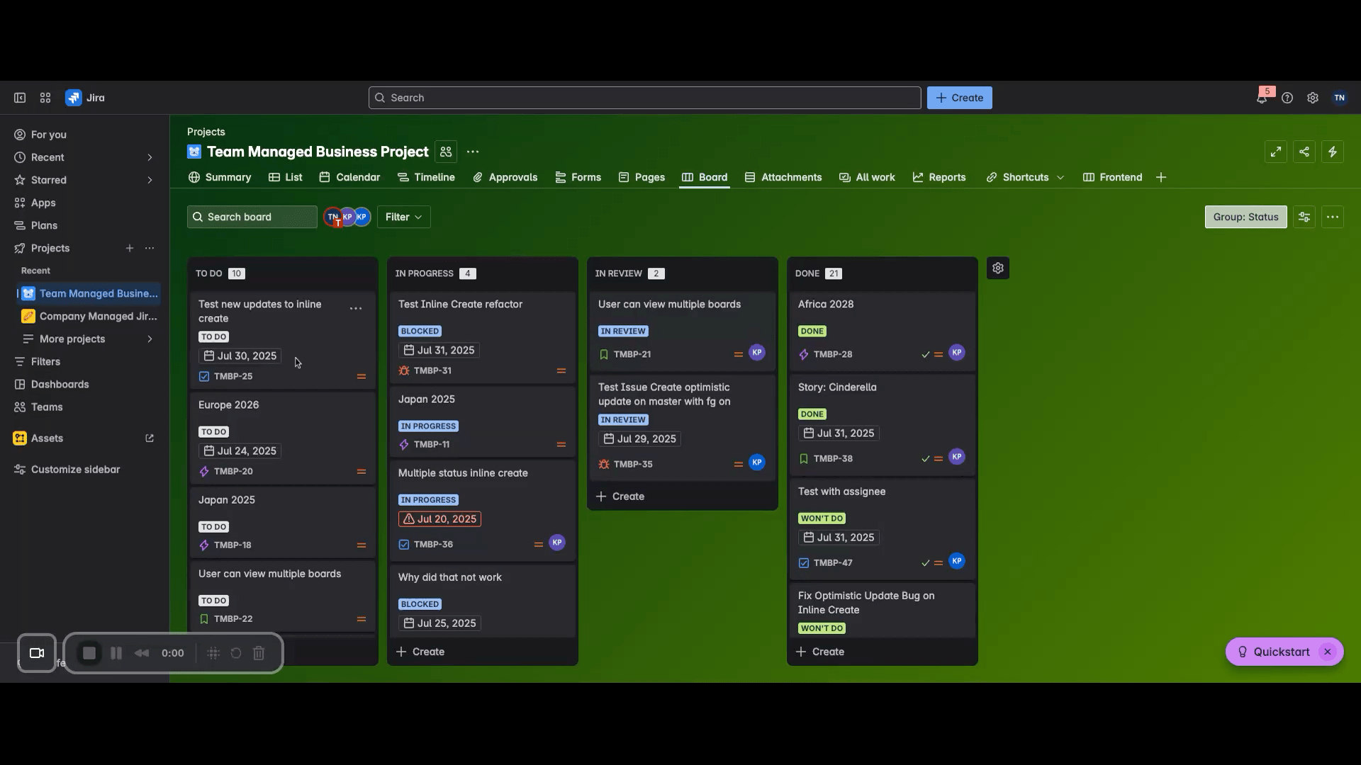Click the Jul 20, 2025 overdue date on TMBP-36
The image size is (1361, 765).
pos(439,519)
